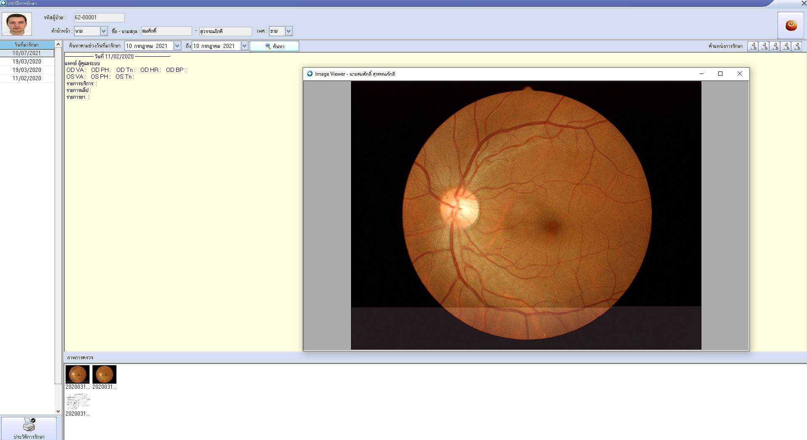Click the first name input field
This screenshot has height=440, width=807.
166,31
